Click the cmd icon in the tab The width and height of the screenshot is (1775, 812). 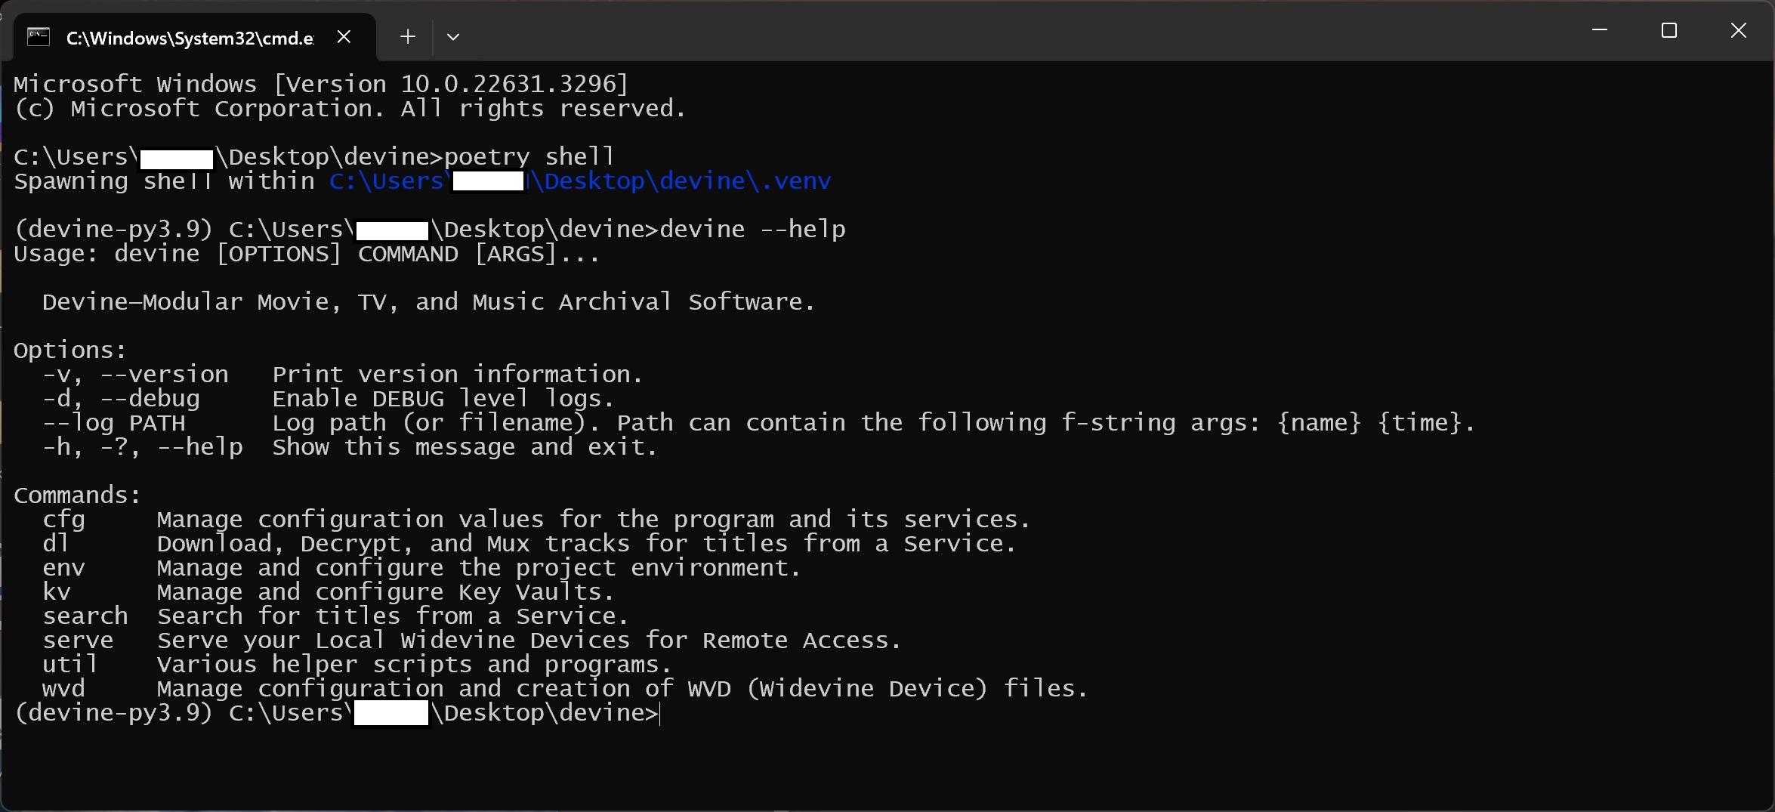(39, 36)
